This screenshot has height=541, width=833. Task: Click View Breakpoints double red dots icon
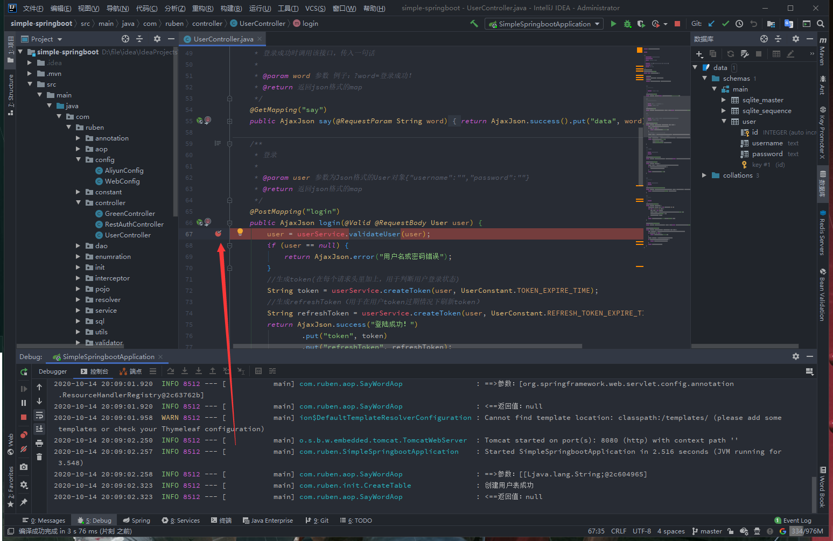24,435
